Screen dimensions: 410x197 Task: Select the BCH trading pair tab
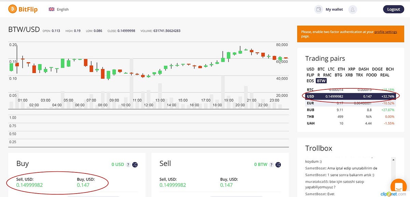[390, 69]
